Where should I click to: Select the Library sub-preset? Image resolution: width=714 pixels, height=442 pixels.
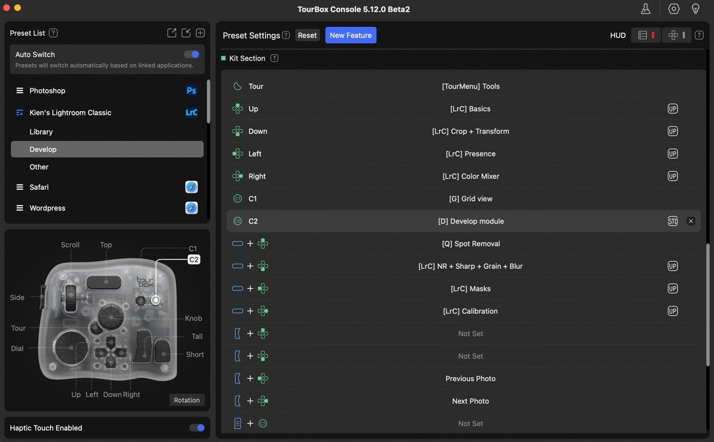coord(41,131)
